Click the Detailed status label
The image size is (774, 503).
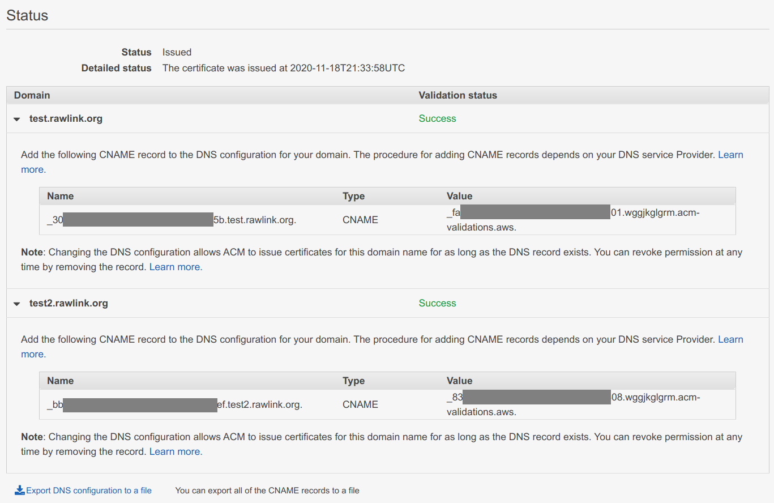(117, 68)
